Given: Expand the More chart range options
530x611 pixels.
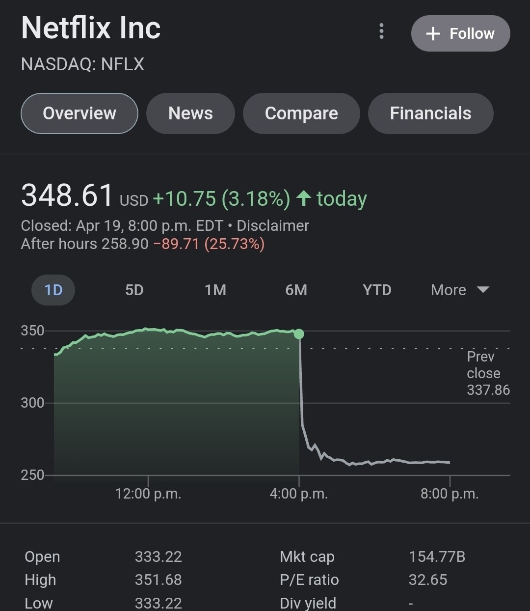Looking at the screenshot, I should (459, 290).
